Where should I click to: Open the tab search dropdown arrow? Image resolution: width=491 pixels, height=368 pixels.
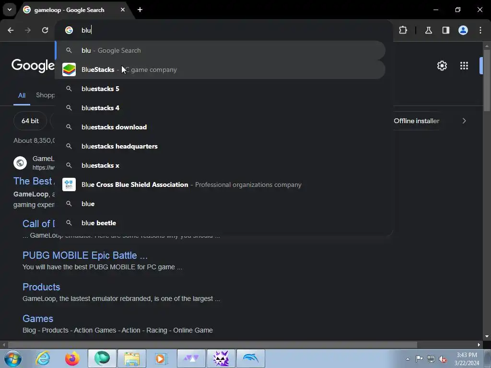tap(10, 10)
